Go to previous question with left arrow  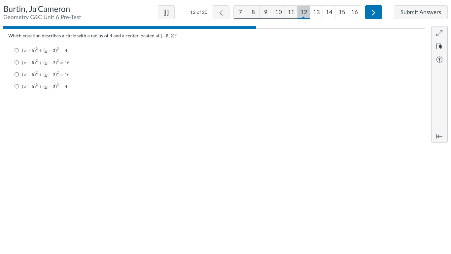pyautogui.click(x=221, y=12)
